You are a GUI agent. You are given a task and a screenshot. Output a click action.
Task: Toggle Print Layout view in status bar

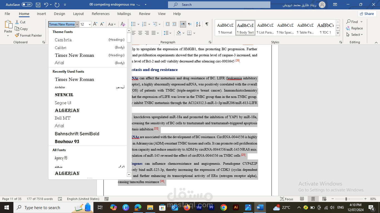(313, 199)
